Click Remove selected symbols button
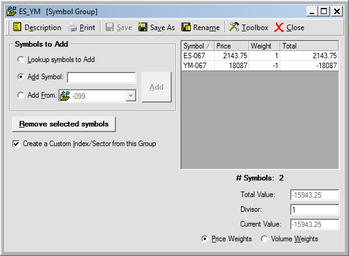 tap(64, 124)
